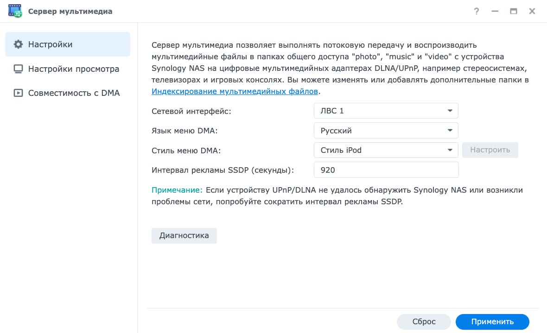Screen dimensions: 547x333
Task: Click the Интервал рекламы SSDP (секунды) label
Action: coord(223,170)
